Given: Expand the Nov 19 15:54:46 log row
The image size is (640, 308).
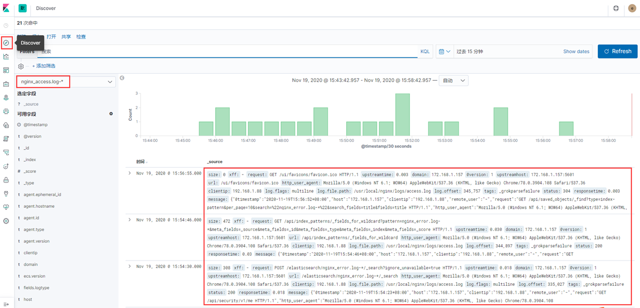Looking at the screenshot, I should (x=129, y=219).
